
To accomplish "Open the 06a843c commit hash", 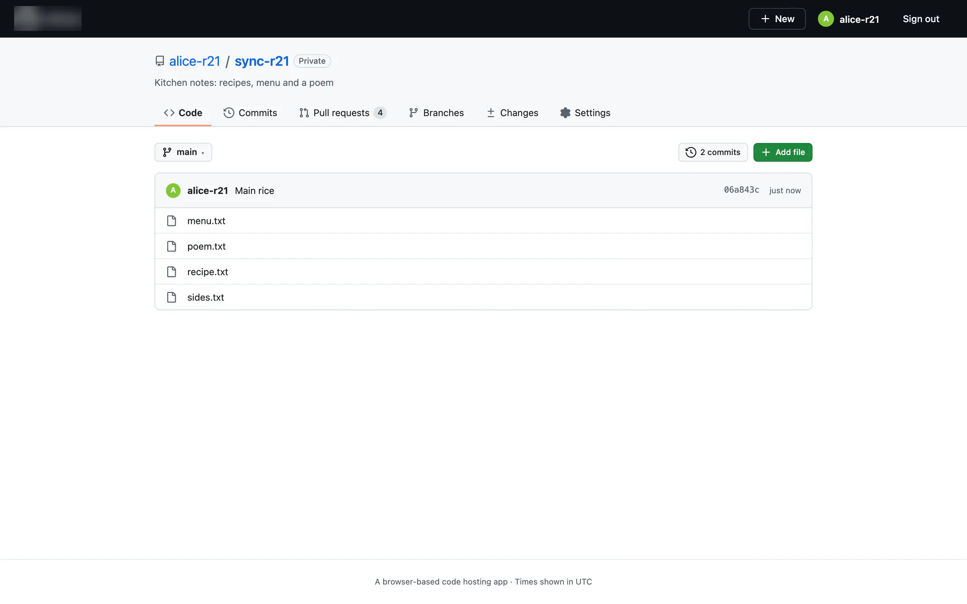I will click(741, 190).
